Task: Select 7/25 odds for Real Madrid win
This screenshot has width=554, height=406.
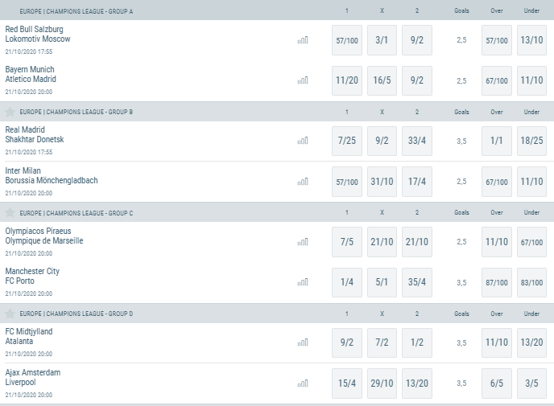Action: pyautogui.click(x=347, y=141)
